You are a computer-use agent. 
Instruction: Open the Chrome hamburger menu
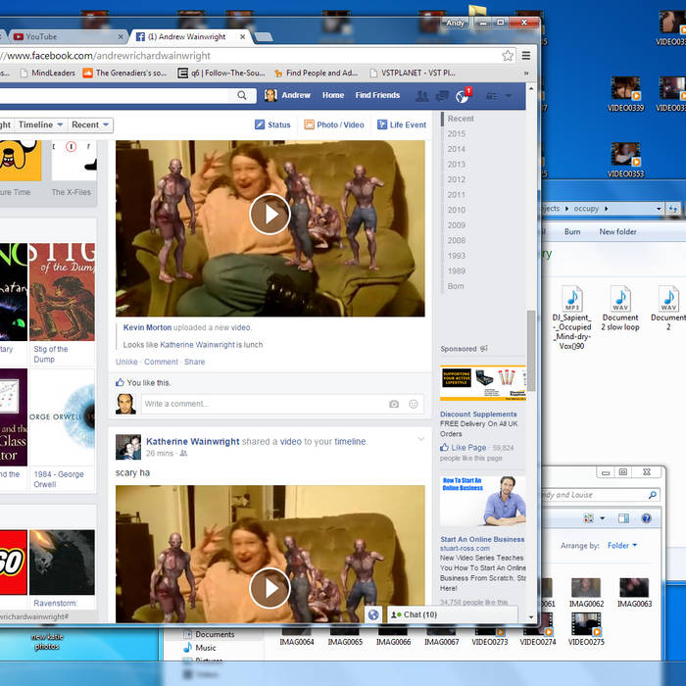click(526, 56)
